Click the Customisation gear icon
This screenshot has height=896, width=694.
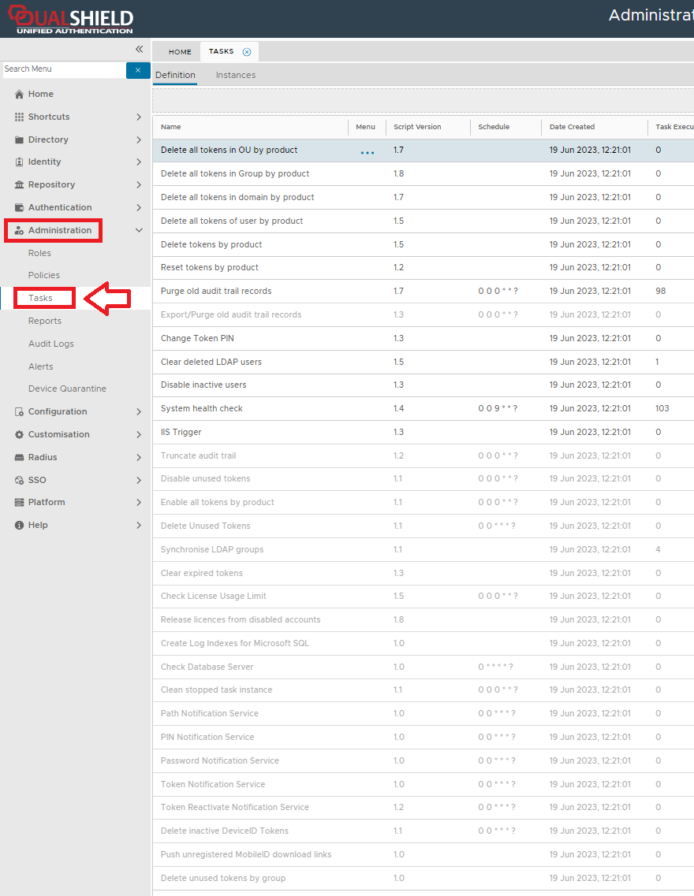(20, 435)
